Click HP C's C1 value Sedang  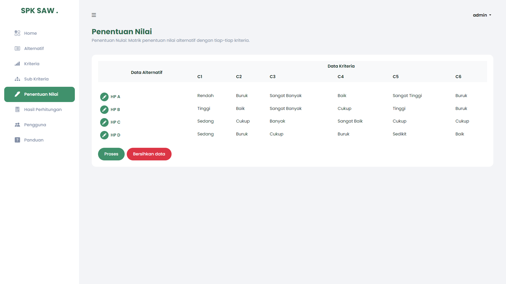coord(206,121)
